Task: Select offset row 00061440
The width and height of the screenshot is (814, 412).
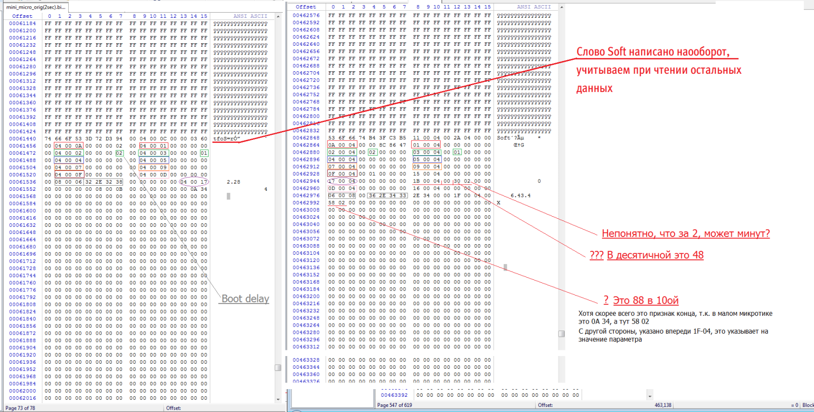Action: click(22, 138)
